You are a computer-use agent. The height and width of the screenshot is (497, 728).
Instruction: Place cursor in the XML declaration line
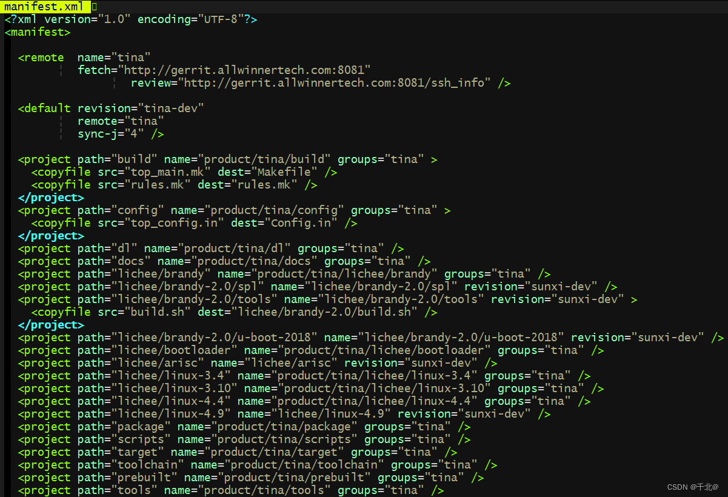click(121, 19)
